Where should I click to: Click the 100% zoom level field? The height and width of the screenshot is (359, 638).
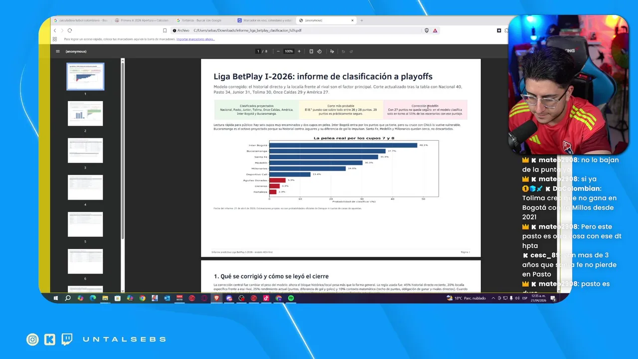pos(289,51)
